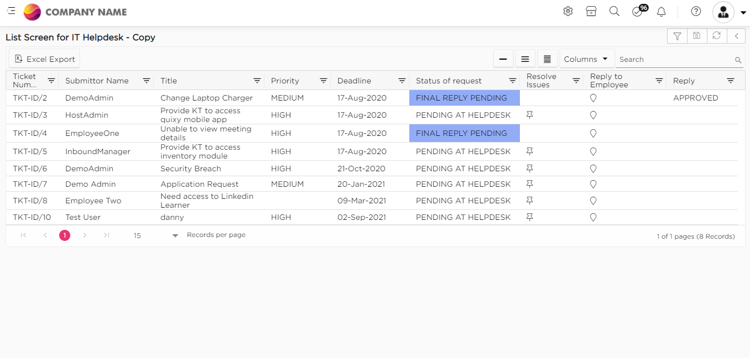Sort by Submittor Name column header

97,81
